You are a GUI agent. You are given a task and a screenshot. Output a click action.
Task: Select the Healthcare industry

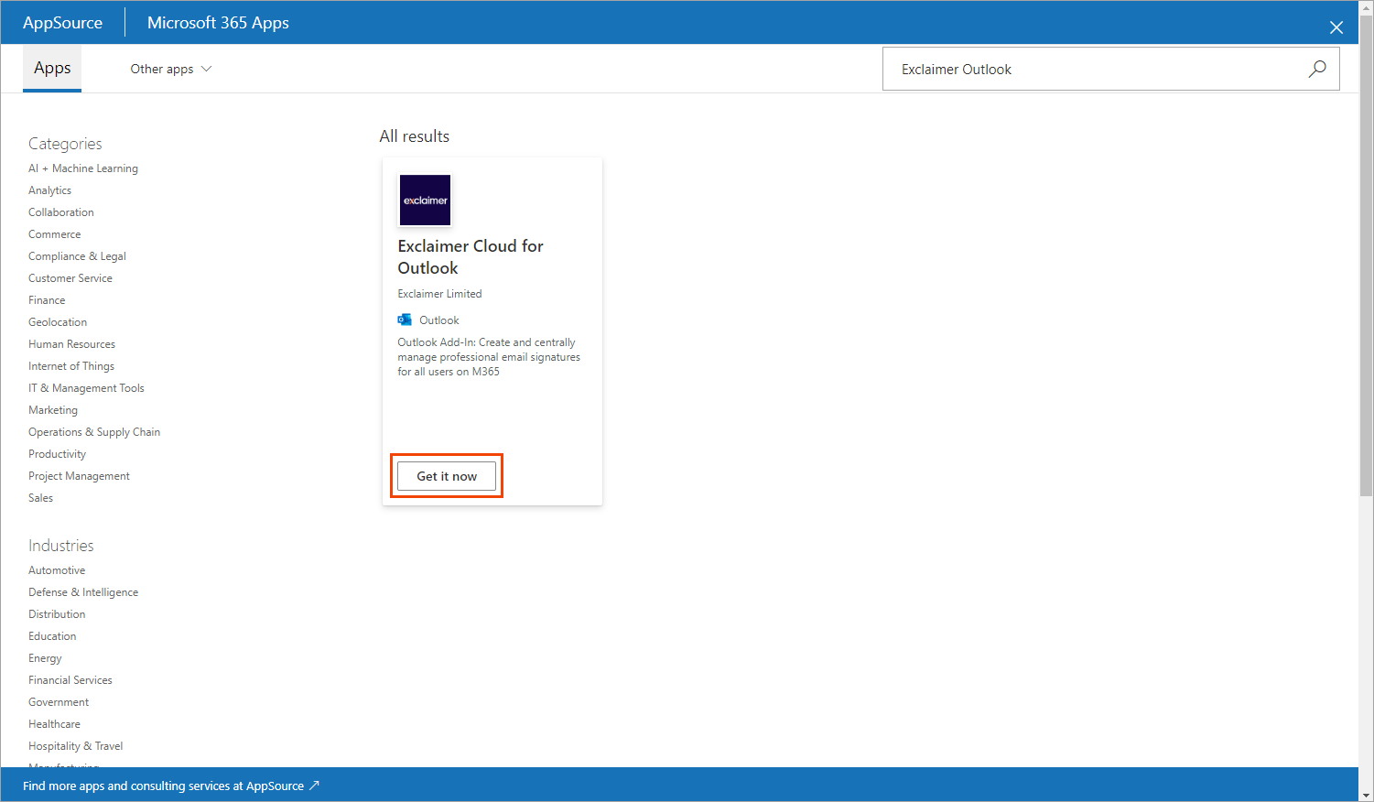[x=54, y=724]
